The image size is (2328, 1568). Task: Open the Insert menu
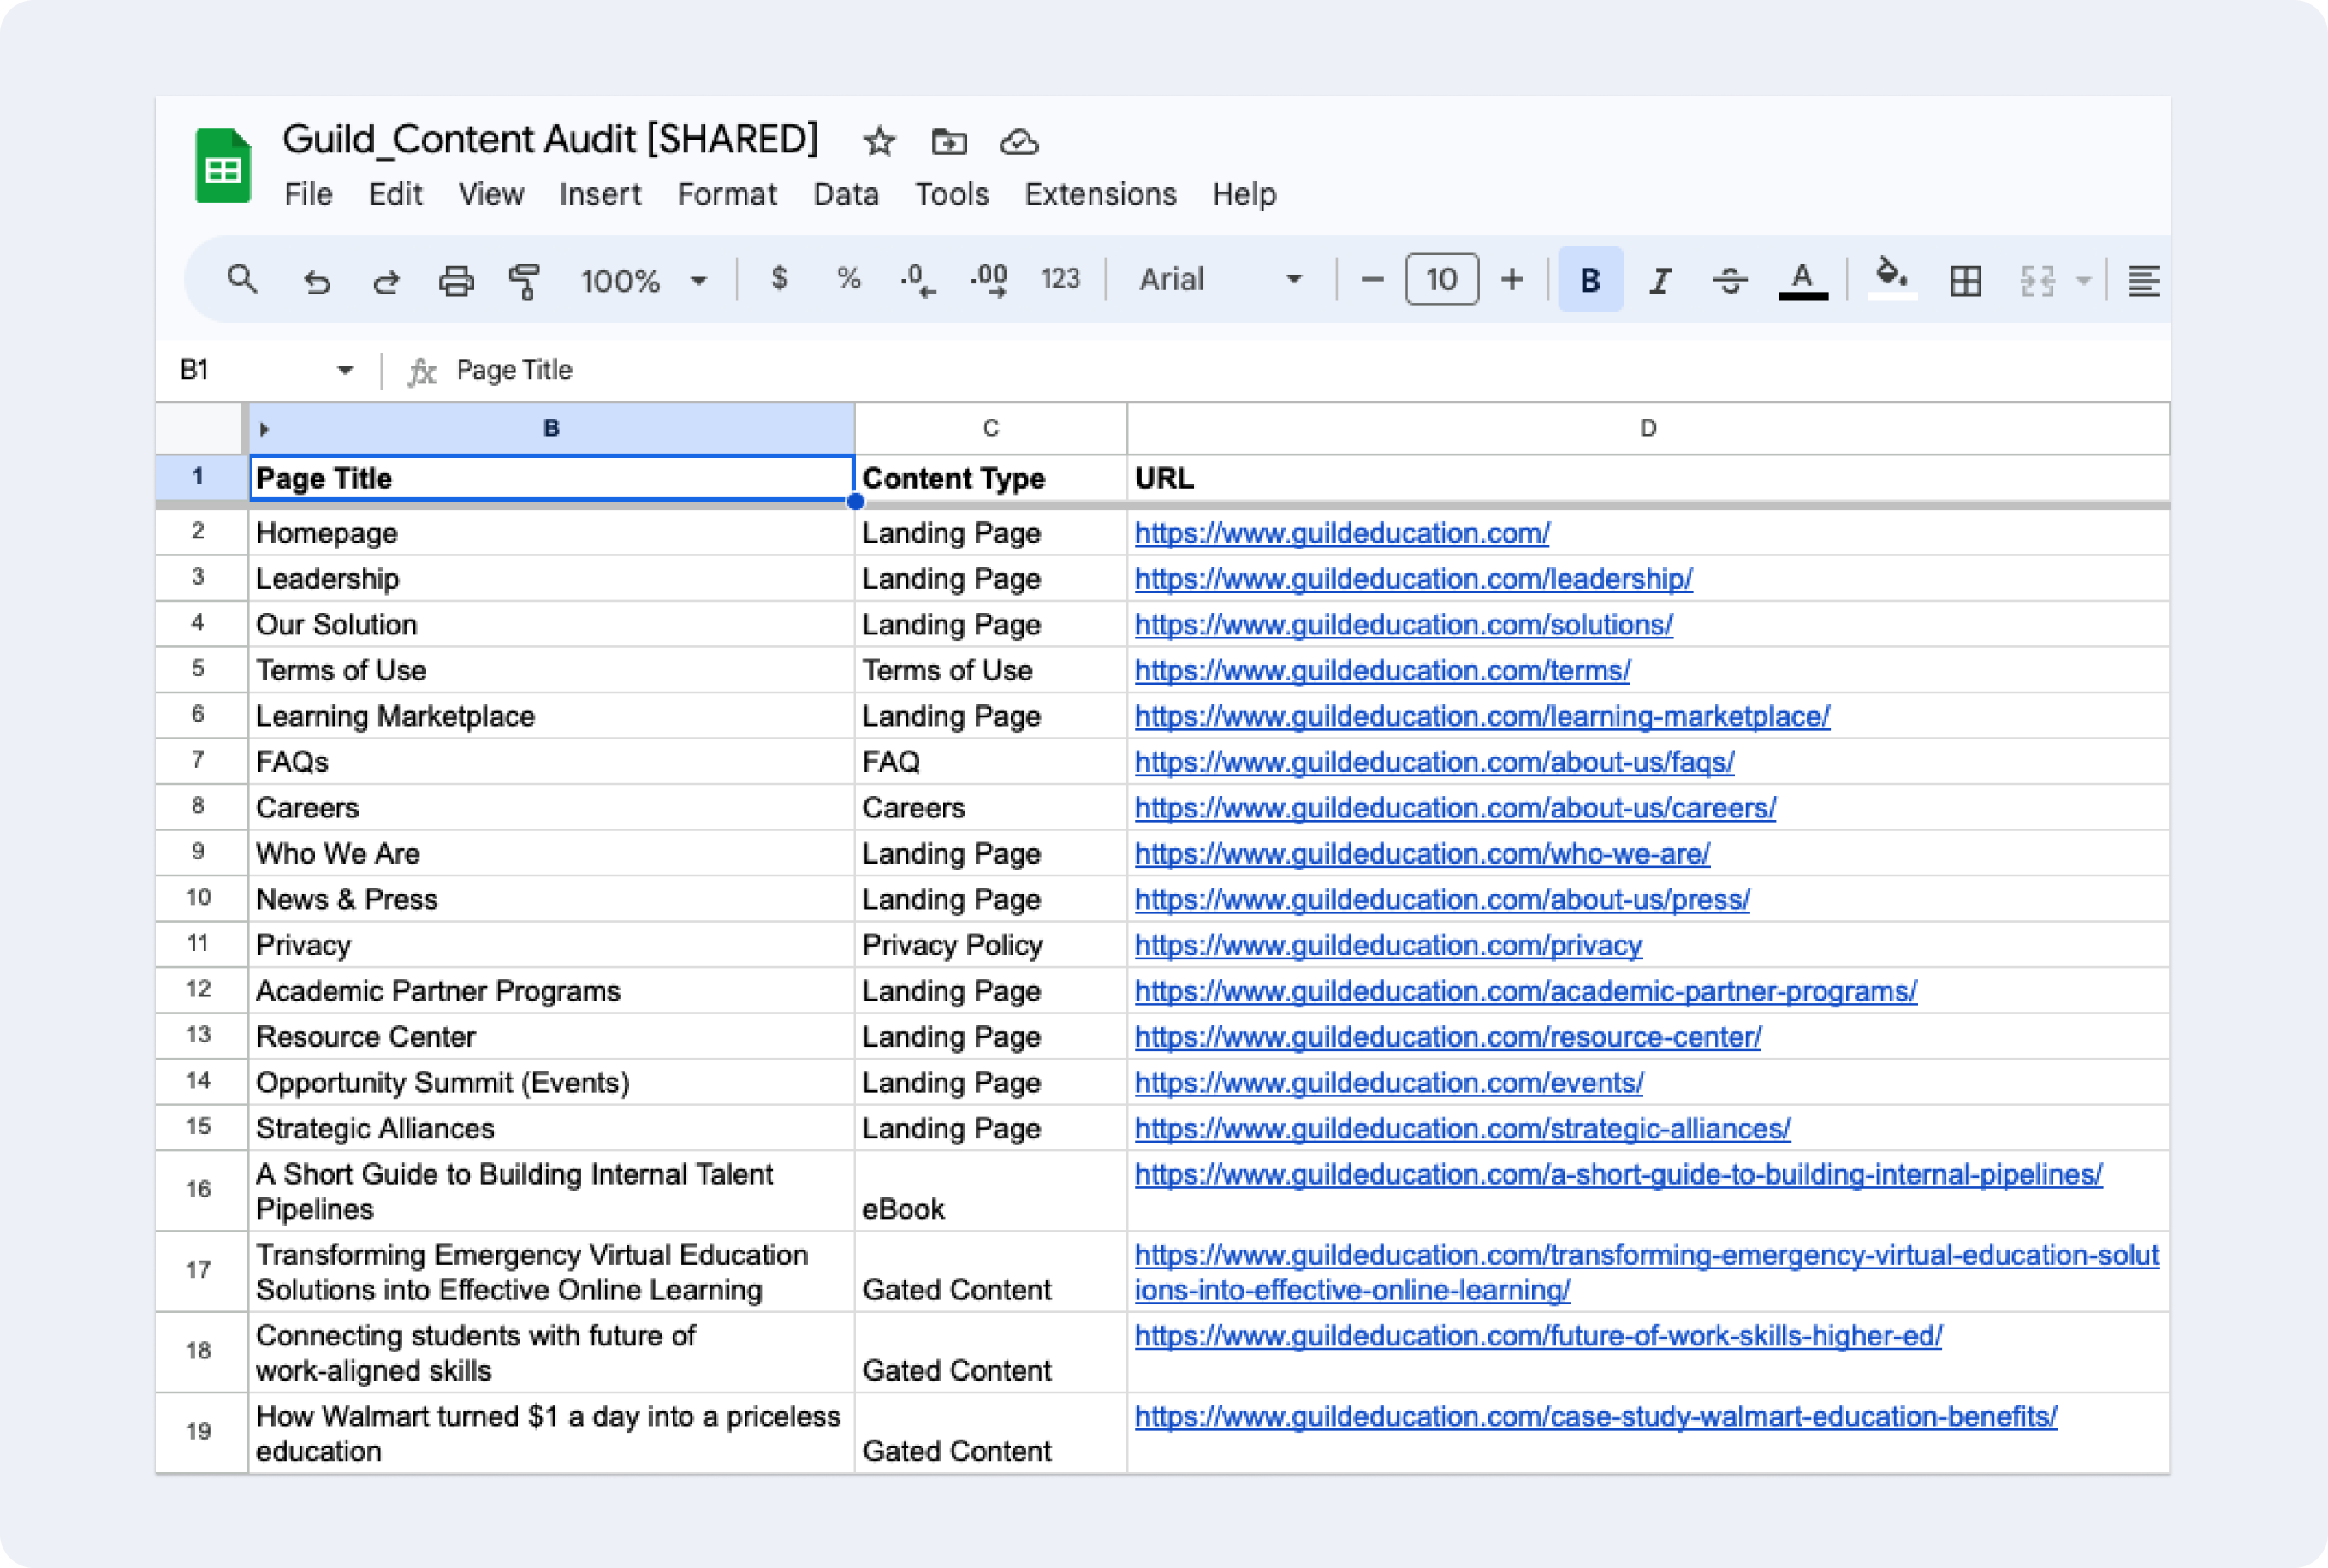click(600, 194)
